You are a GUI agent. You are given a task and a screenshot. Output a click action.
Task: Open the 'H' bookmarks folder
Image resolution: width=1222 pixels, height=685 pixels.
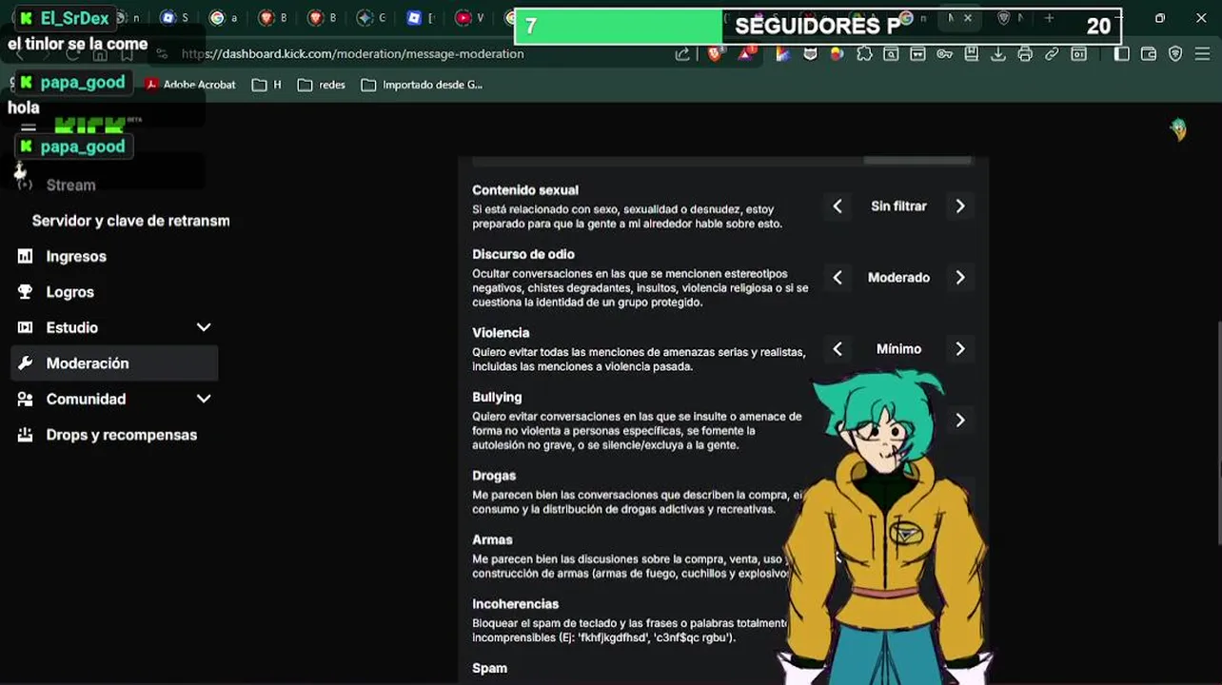click(267, 85)
